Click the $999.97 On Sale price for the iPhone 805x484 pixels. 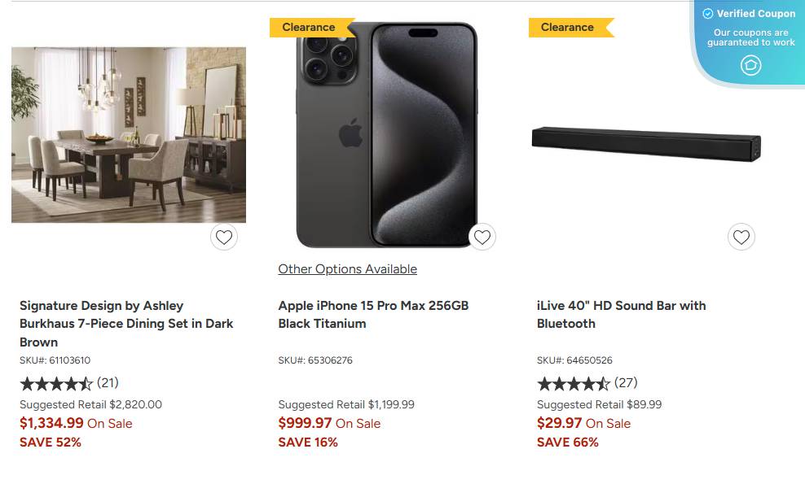pos(328,423)
